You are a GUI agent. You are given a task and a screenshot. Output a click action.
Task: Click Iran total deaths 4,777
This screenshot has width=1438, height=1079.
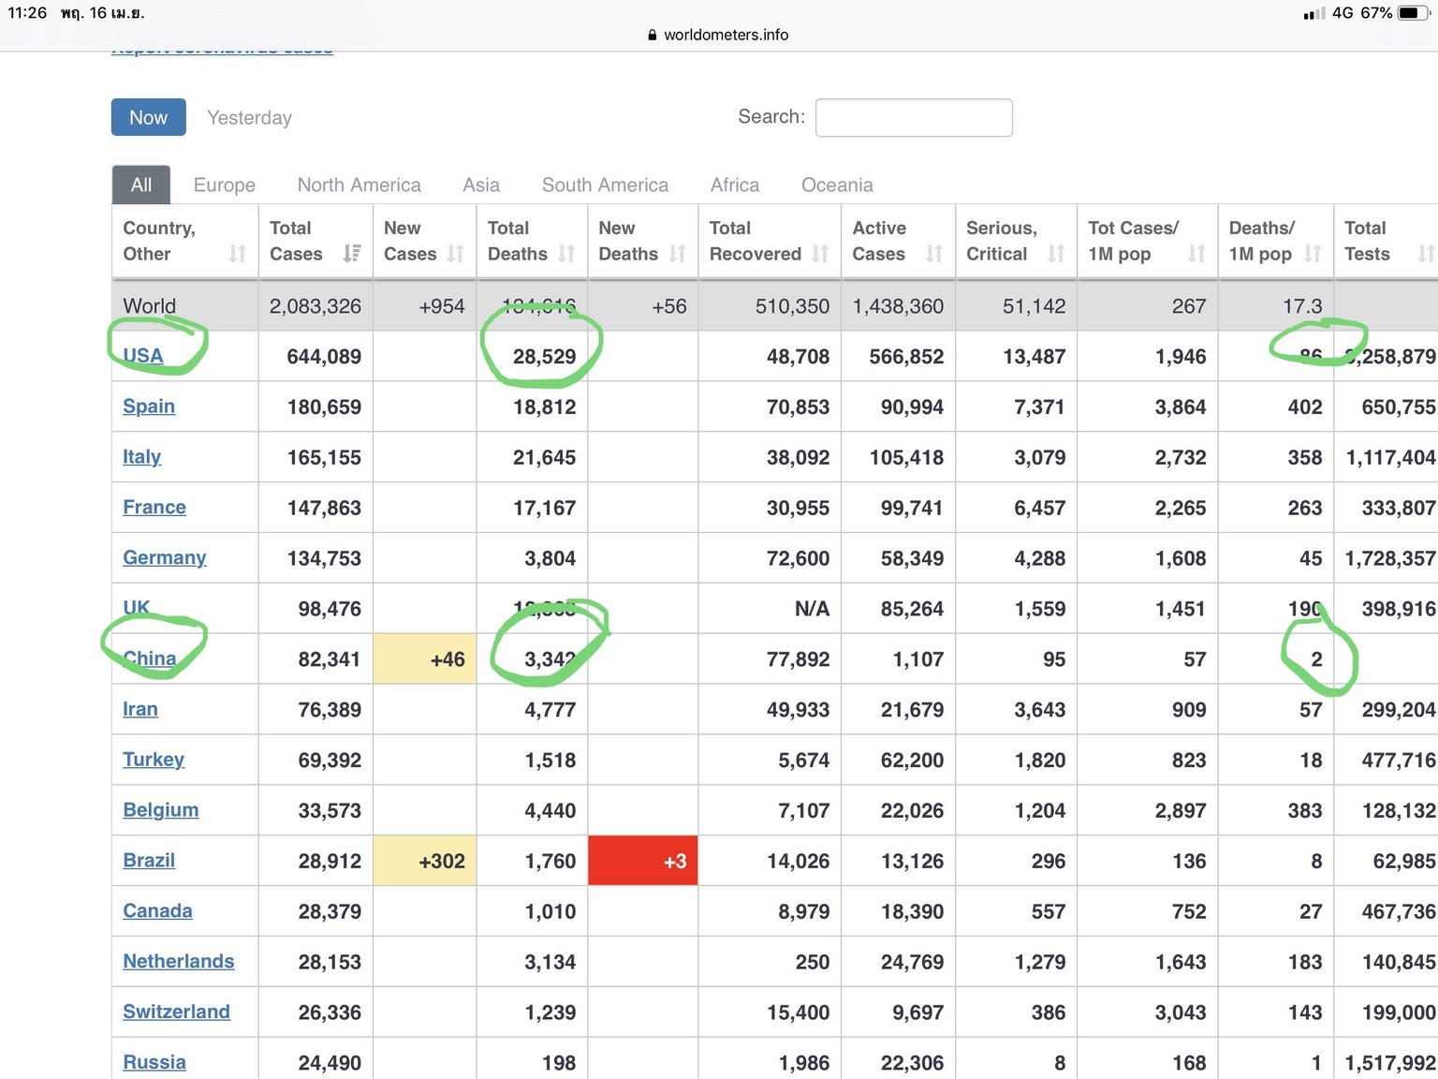click(550, 710)
